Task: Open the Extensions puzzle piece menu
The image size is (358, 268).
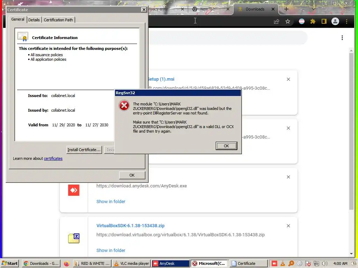Action: point(313,21)
